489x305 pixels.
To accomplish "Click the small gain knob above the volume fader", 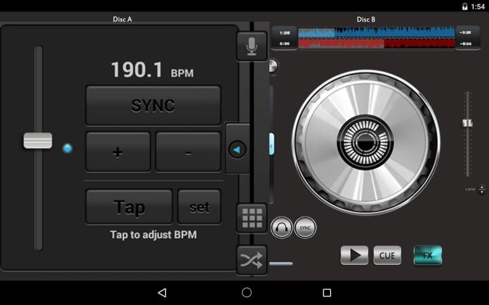I will (x=273, y=65).
